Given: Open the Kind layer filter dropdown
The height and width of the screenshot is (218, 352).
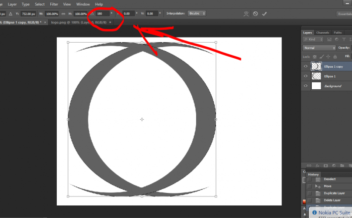Looking at the screenshot, I should coord(313,39).
